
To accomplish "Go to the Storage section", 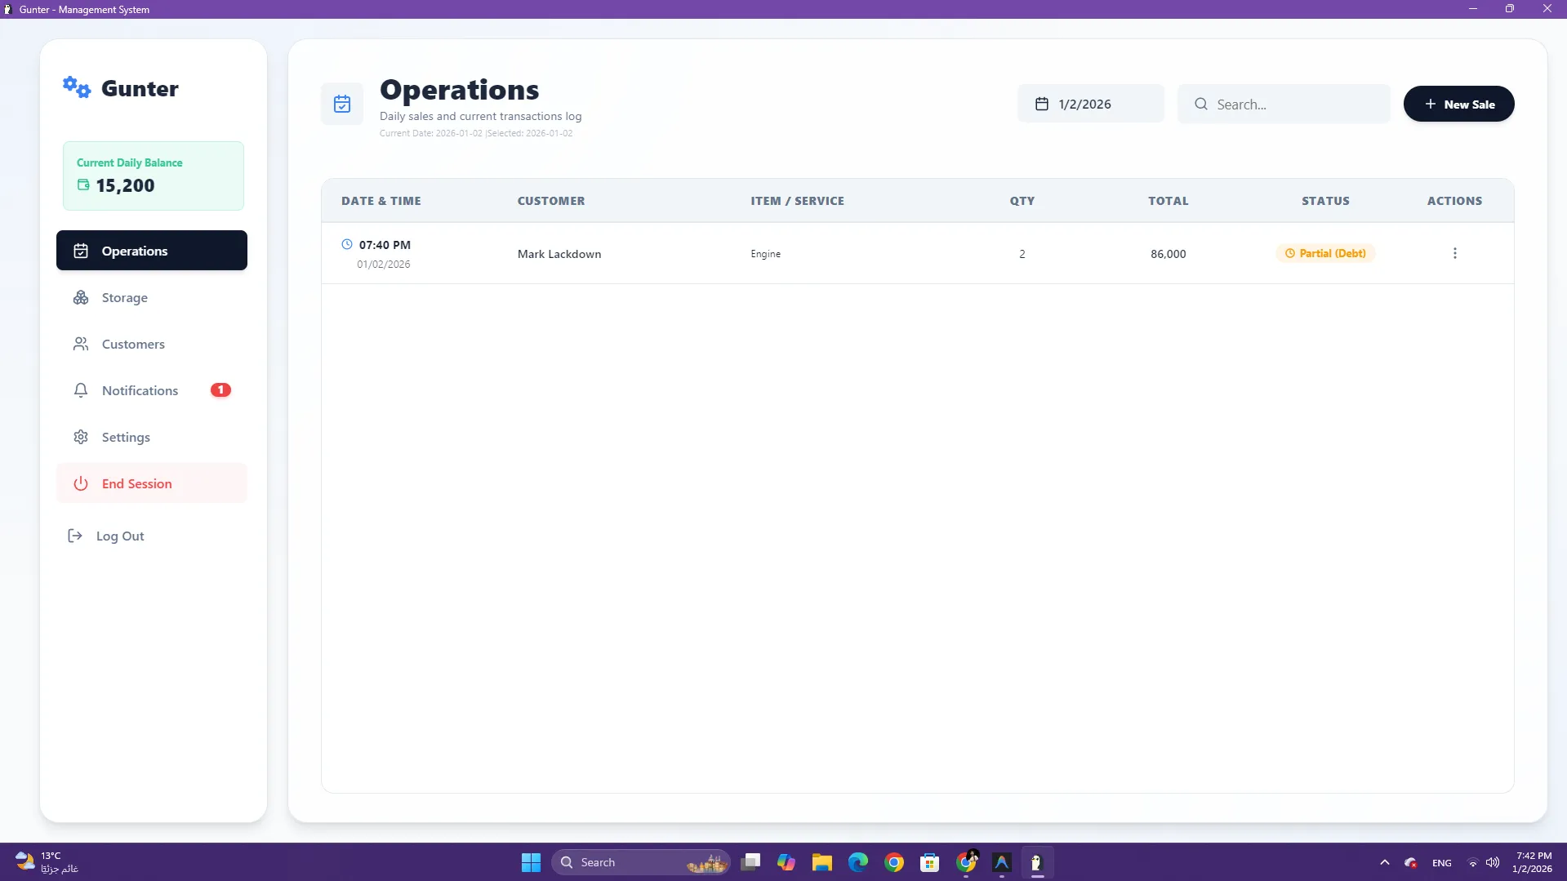I will click(x=152, y=298).
